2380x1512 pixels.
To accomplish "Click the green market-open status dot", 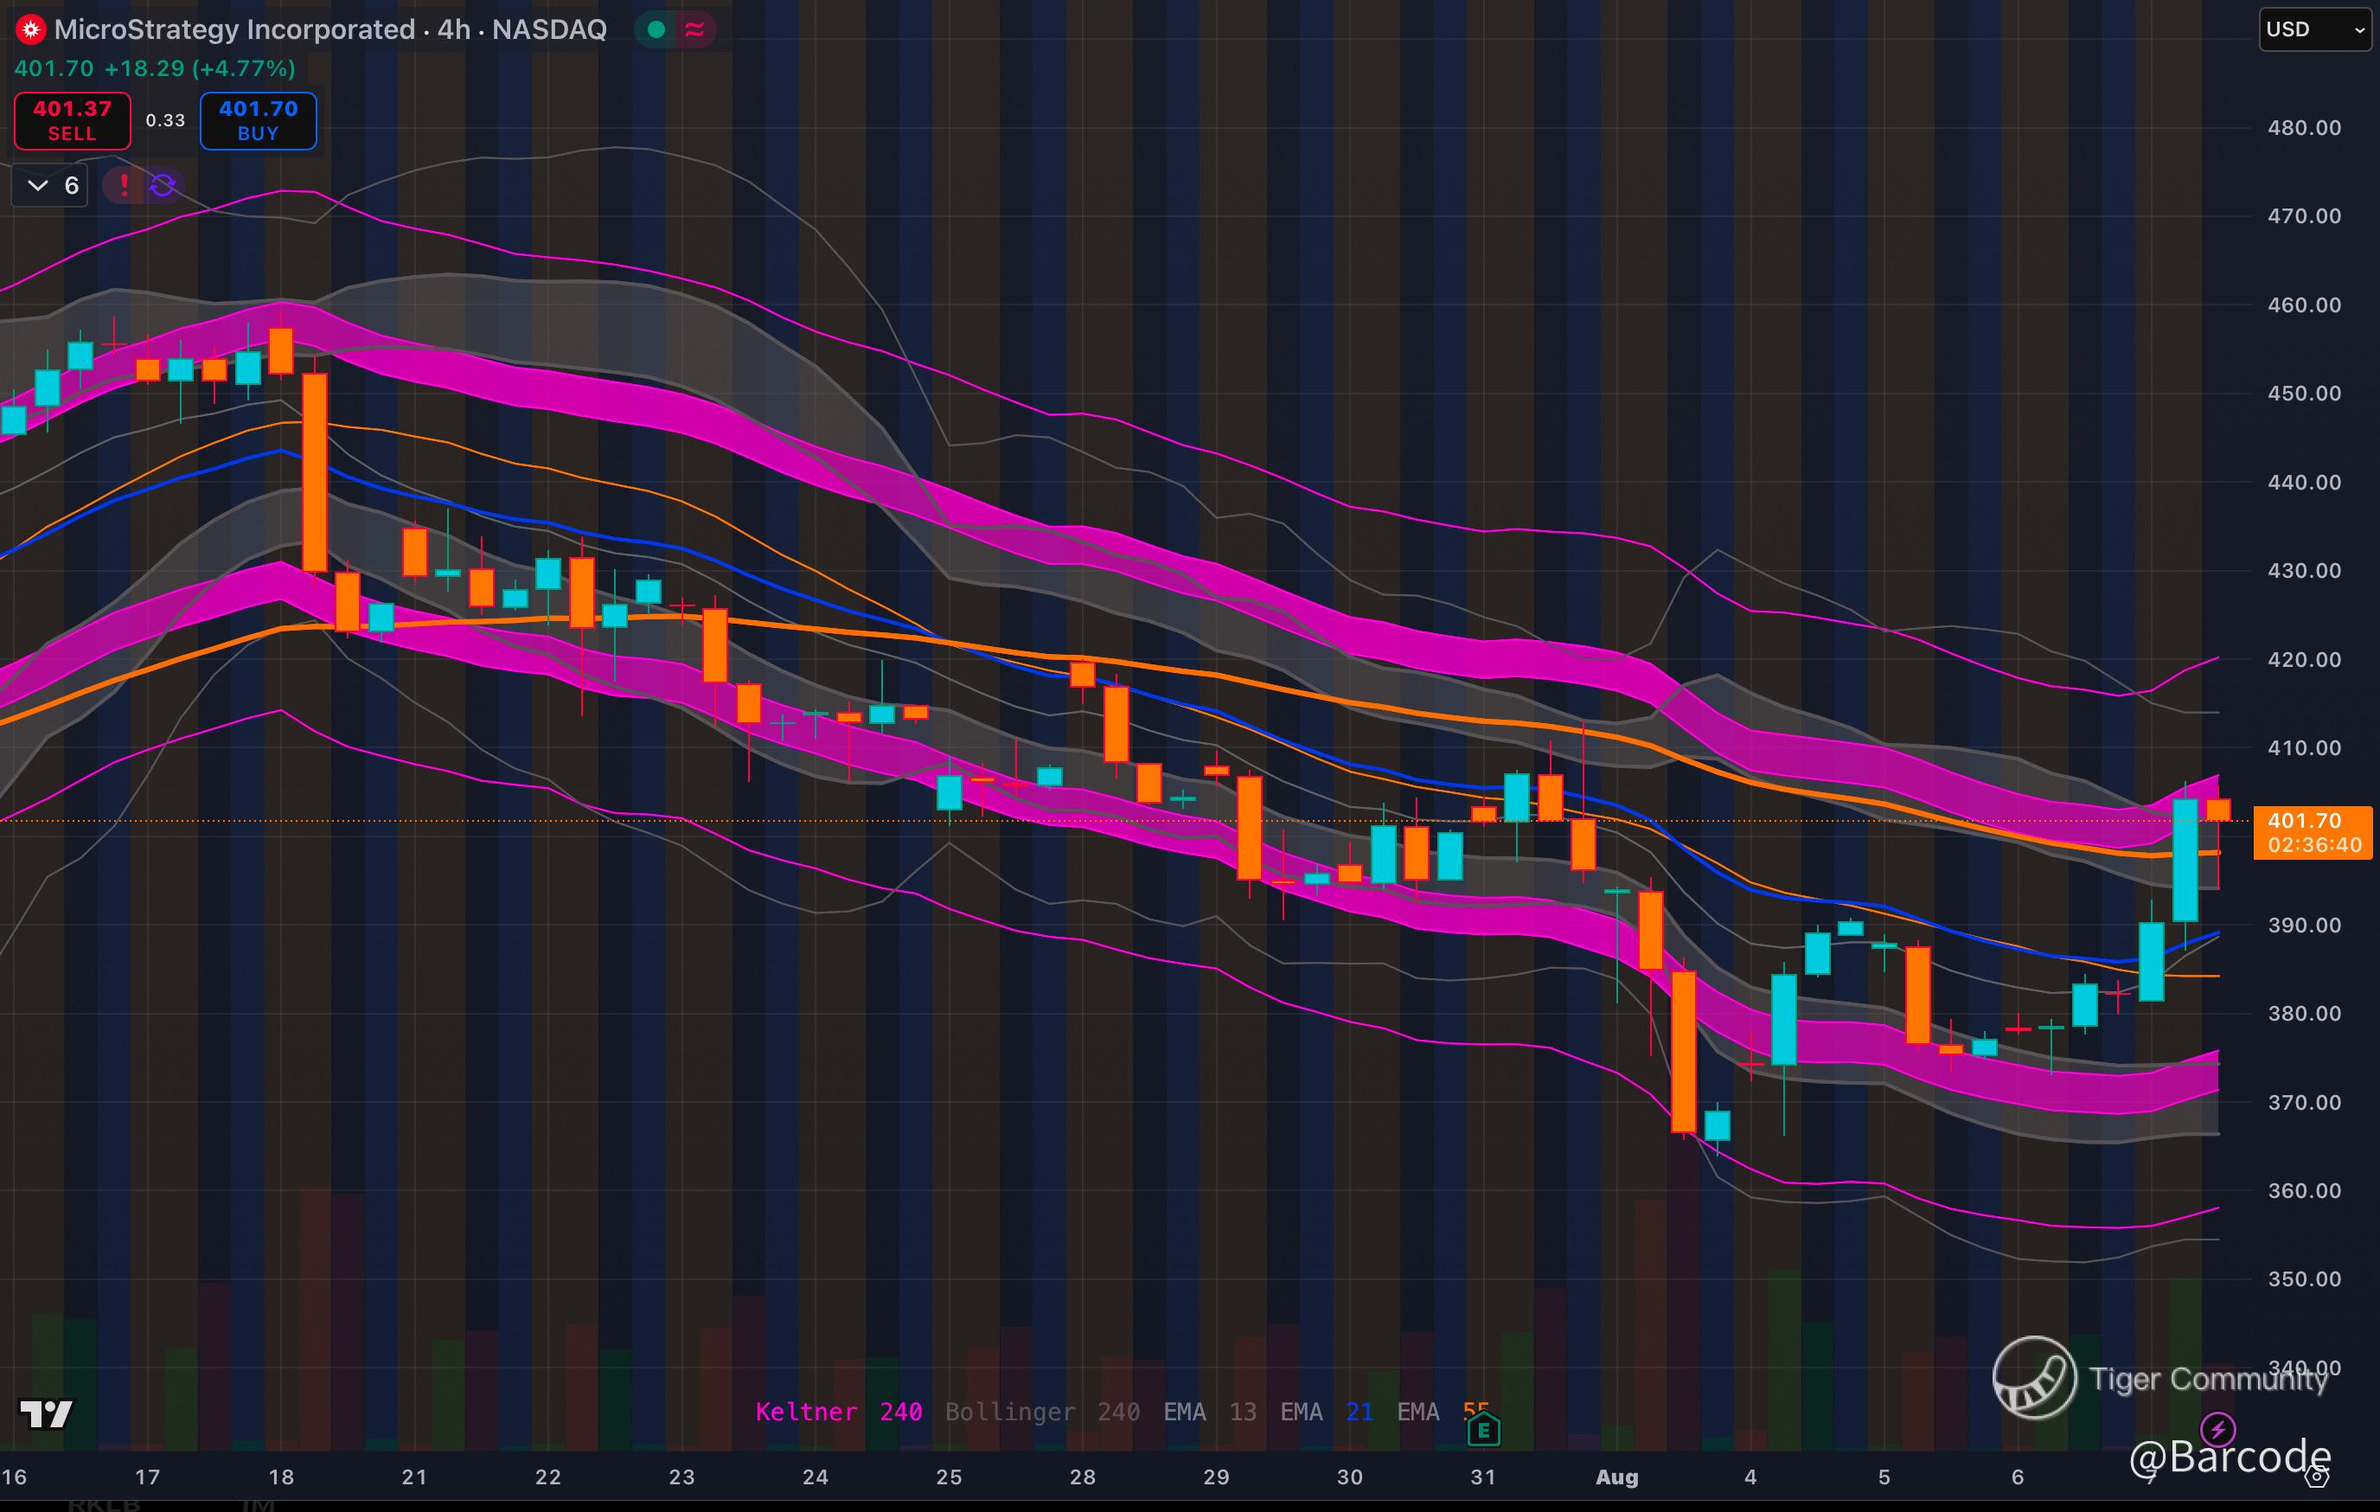I will (656, 29).
